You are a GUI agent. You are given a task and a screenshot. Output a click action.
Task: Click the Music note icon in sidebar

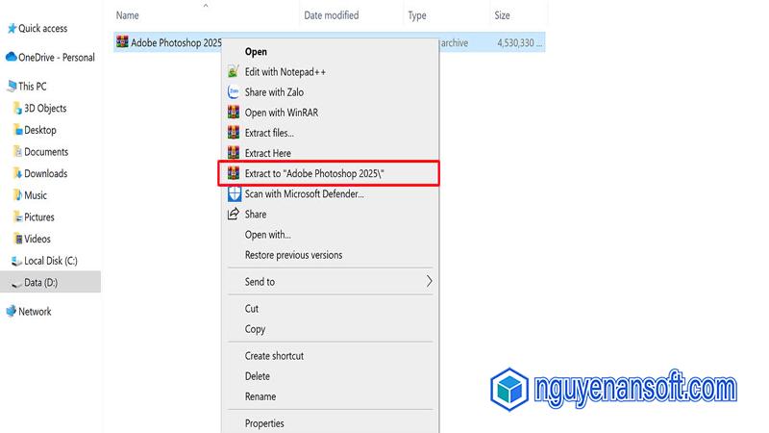click(18, 195)
